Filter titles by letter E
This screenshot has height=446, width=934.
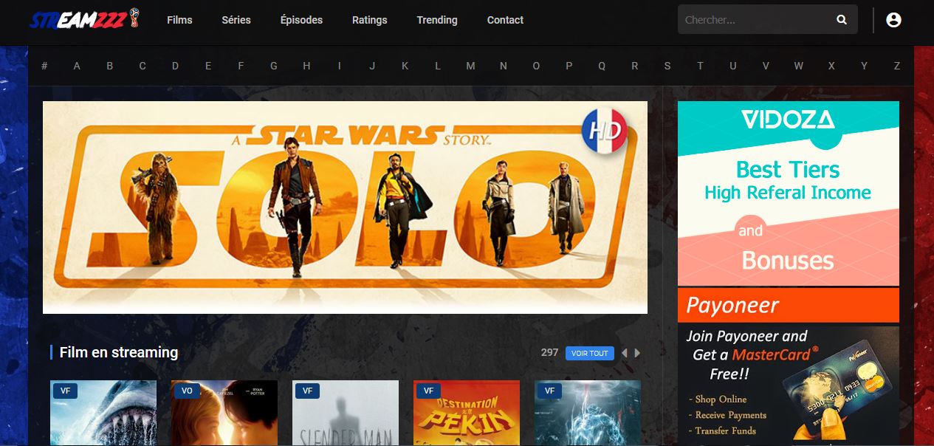(208, 66)
